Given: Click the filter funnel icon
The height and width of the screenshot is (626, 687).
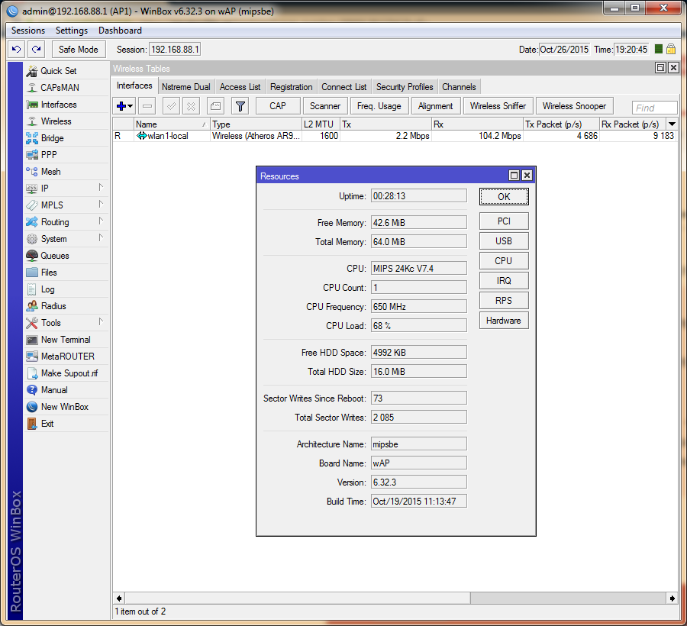Looking at the screenshot, I should (240, 106).
